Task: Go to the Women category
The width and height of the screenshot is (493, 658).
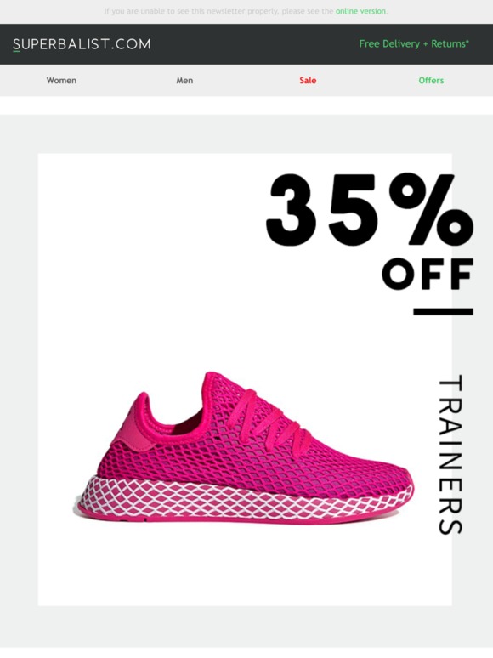Action: point(61,80)
